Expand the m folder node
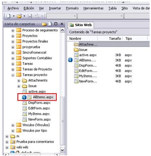This screenshot has height=156, width=151. point(7,137)
